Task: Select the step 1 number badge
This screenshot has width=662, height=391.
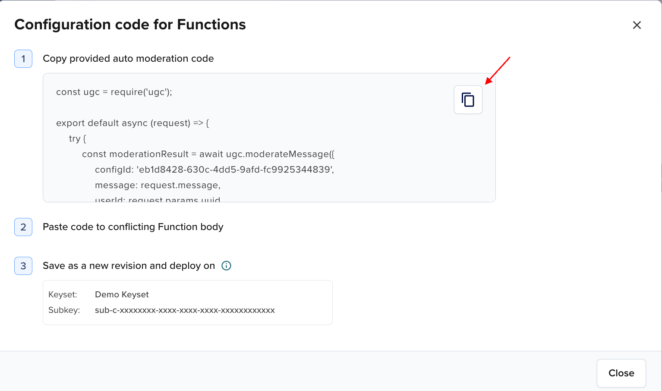Action: click(x=23, y=59)
